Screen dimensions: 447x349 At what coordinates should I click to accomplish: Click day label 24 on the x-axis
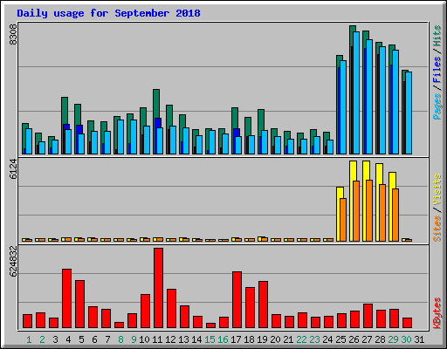point(327,339)
